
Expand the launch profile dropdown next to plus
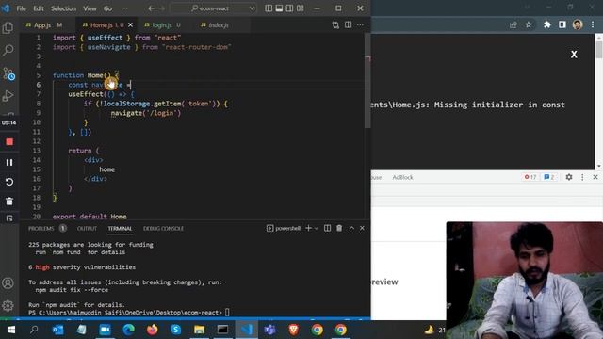click(317, 228)
